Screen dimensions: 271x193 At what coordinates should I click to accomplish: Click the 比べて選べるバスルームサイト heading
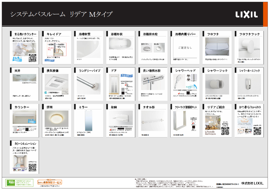click(x=250, y=107)
